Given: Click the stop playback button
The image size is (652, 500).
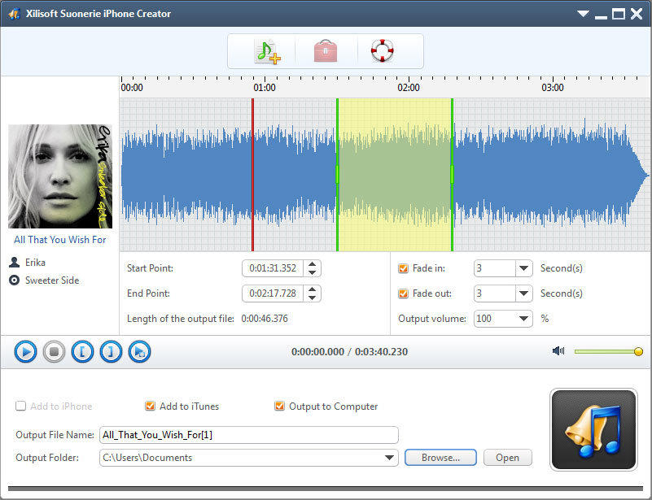Looking at the screenshot, I should pyautogui.click(x=54, y=352).
